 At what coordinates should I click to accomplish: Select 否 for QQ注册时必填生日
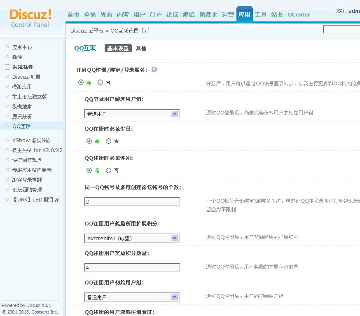click(x=109, y=141)
